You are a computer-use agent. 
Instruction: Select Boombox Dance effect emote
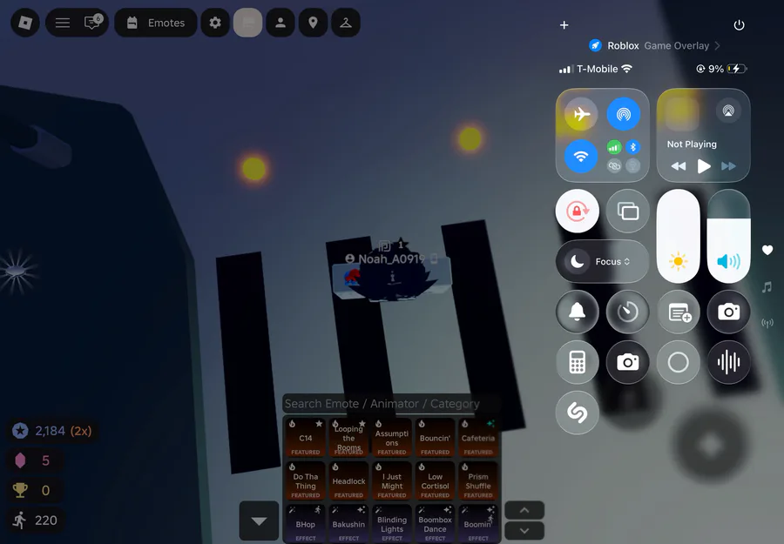coord(435,523)
